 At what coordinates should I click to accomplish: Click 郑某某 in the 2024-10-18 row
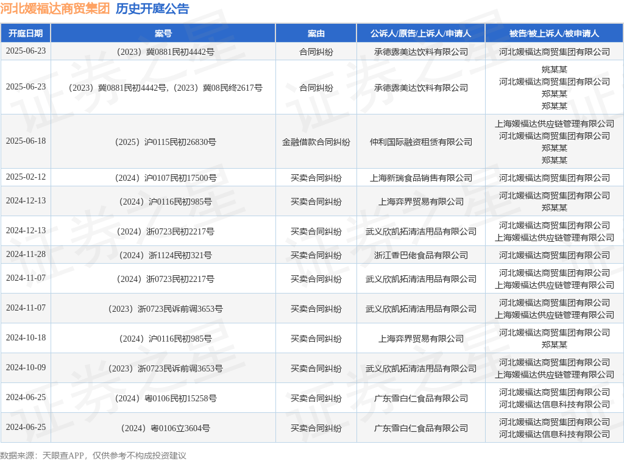point(555,345)
